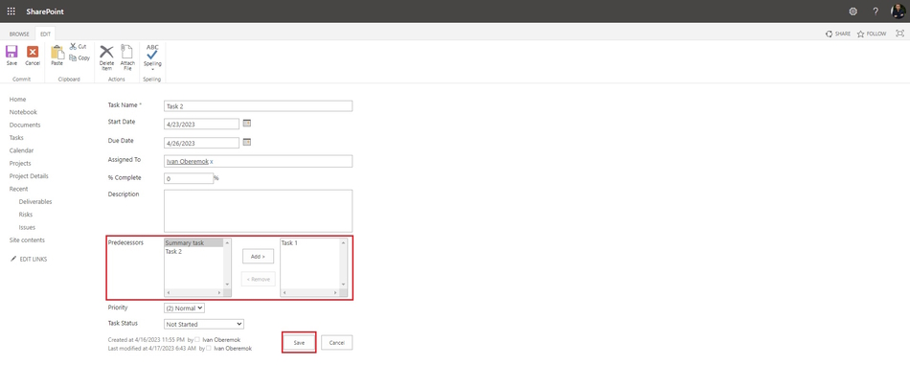
Task: Open Risks under Recent
Action: [x=26, y=215]
